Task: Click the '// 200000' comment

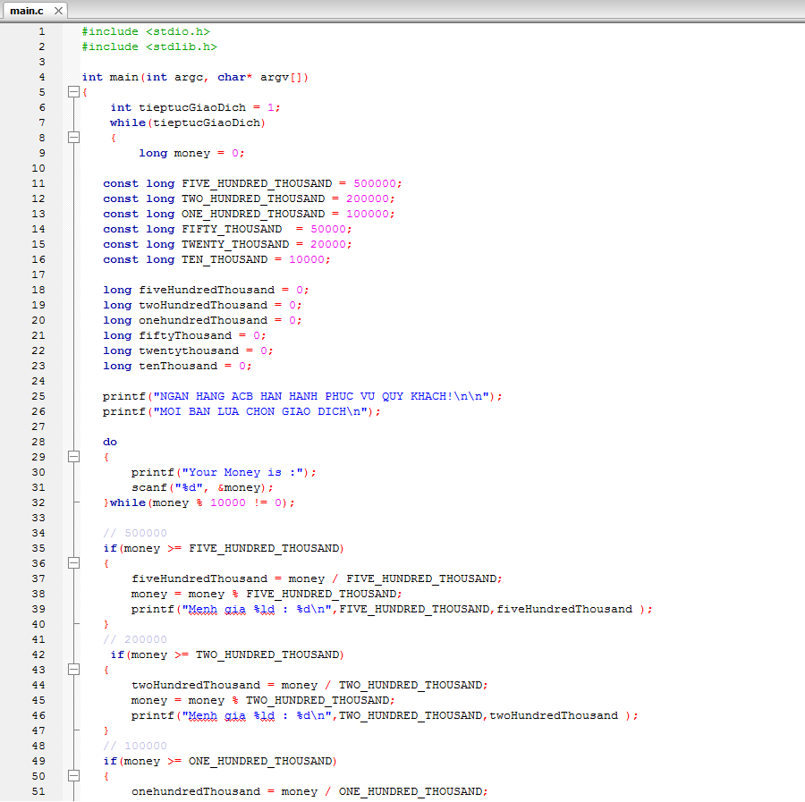Action: click(x=135, y=639)
